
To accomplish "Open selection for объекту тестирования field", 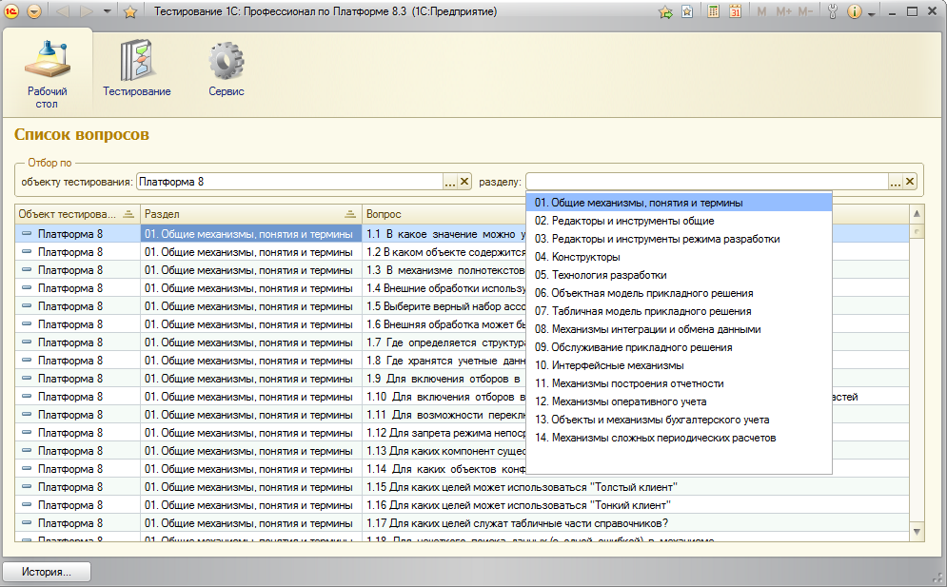I will (450, 182).
